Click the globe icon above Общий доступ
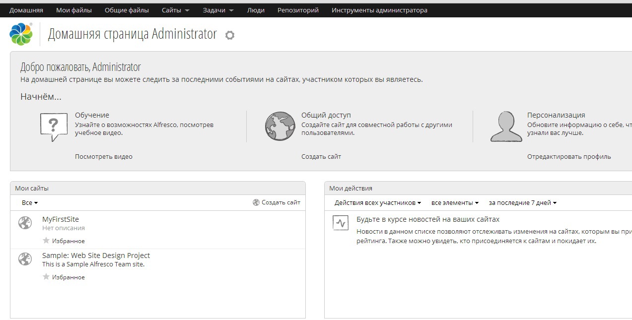Viewport: 632px width, 320px height. point(280,126)
